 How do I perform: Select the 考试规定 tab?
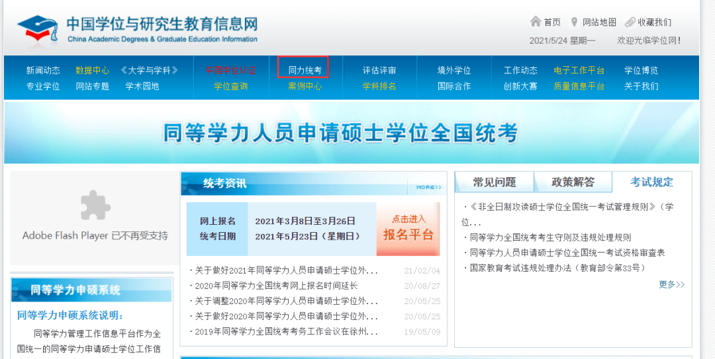click(651, 182)
